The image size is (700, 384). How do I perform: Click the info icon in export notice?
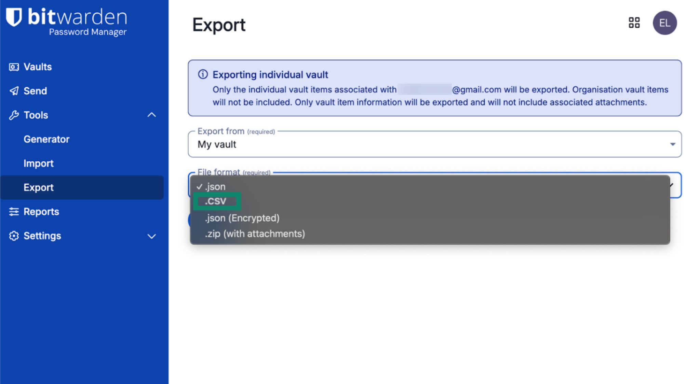[203, 74]
